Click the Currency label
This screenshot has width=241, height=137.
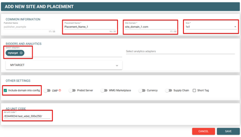[x=152, y=90]
